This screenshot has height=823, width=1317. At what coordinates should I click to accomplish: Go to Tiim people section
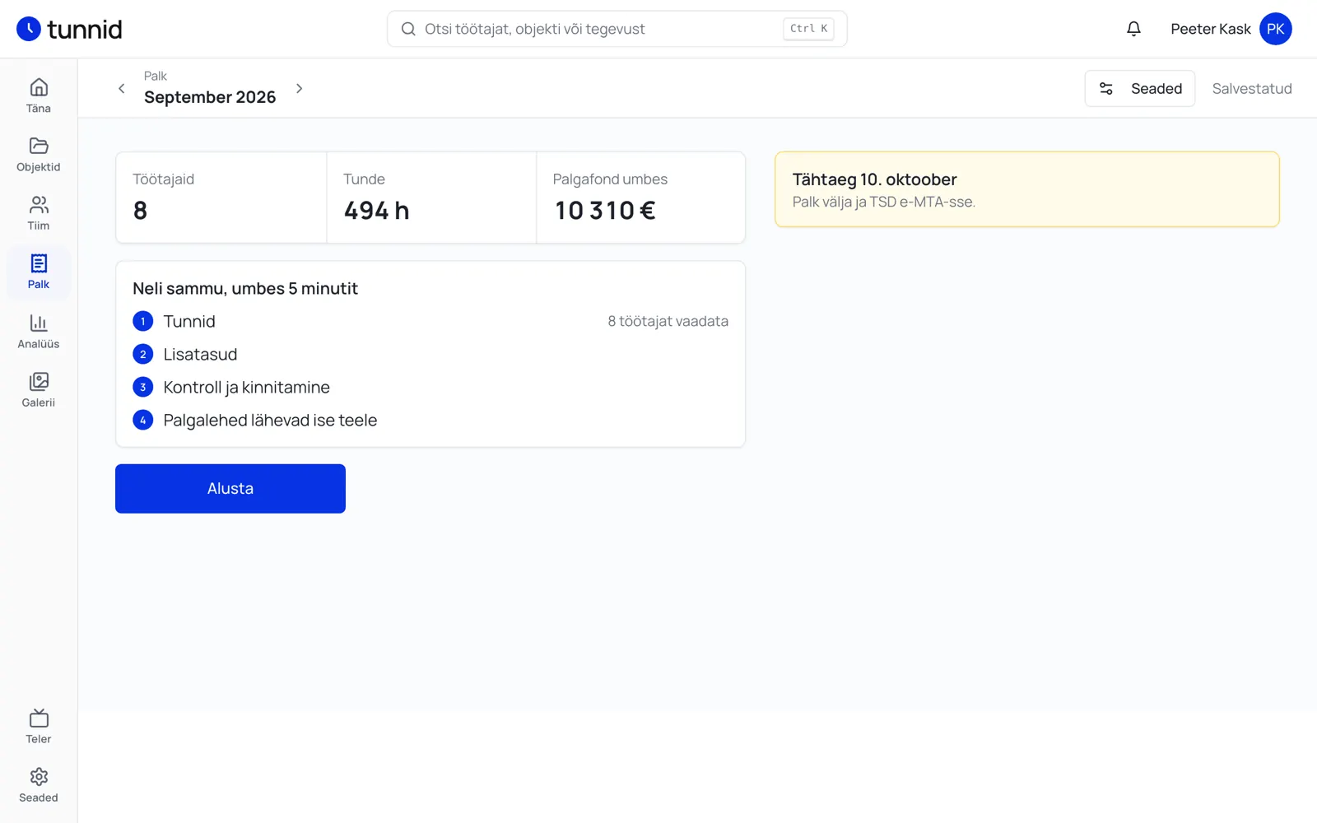tap(39, 213)
